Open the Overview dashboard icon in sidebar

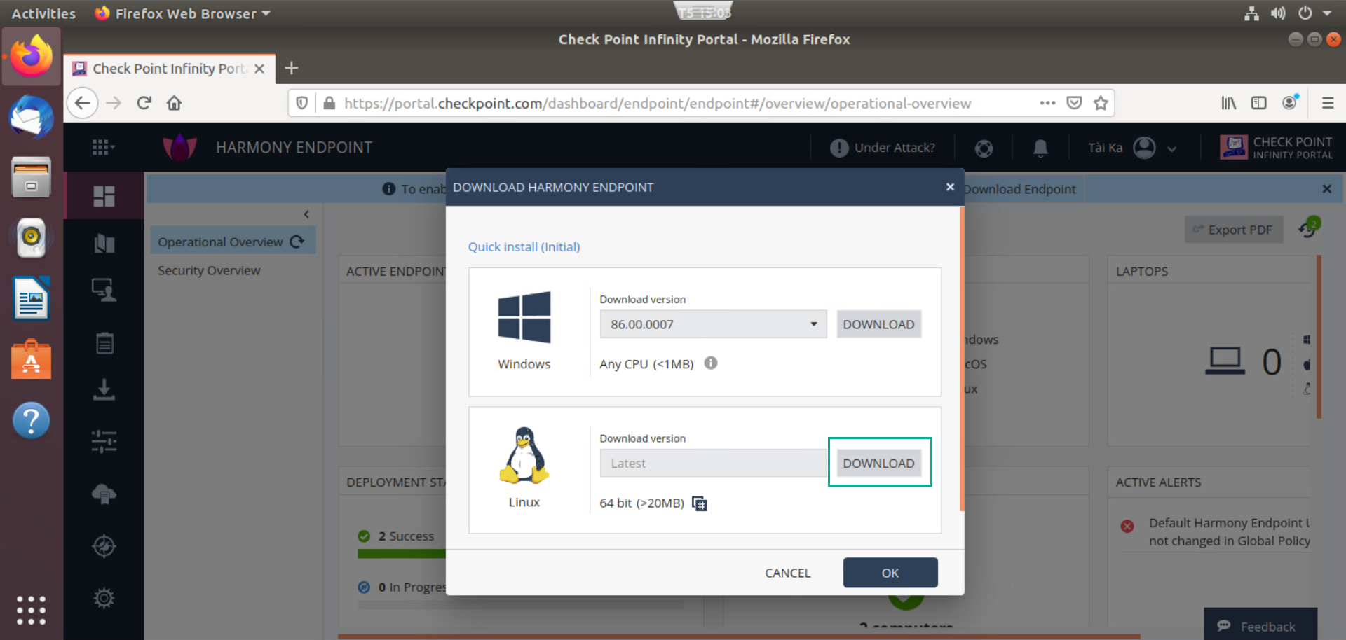(x=104, y=196)
